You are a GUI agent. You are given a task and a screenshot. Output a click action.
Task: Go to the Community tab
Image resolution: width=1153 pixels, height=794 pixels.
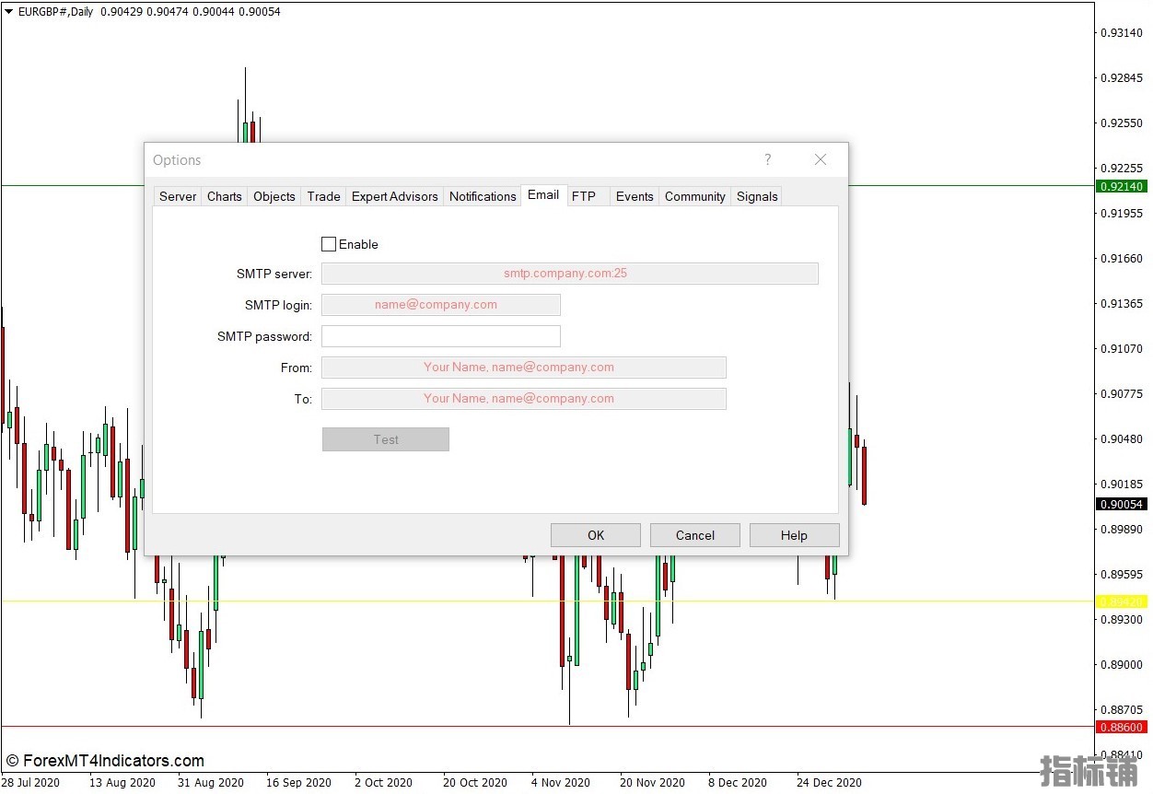point(695,196)
